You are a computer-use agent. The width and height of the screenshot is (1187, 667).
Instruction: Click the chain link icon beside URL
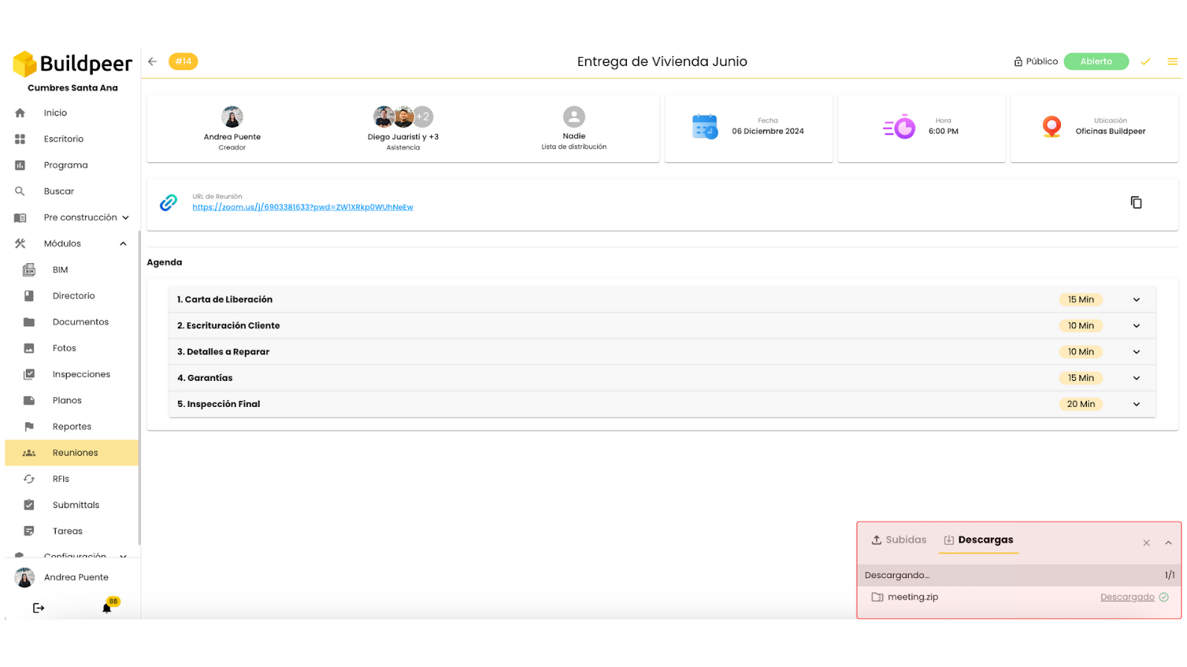(168, 202)
